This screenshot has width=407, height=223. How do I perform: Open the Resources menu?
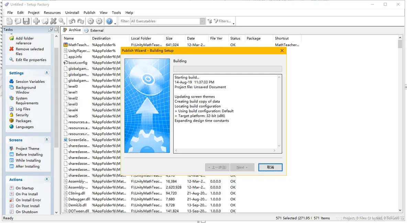click(x=52, y=12)
